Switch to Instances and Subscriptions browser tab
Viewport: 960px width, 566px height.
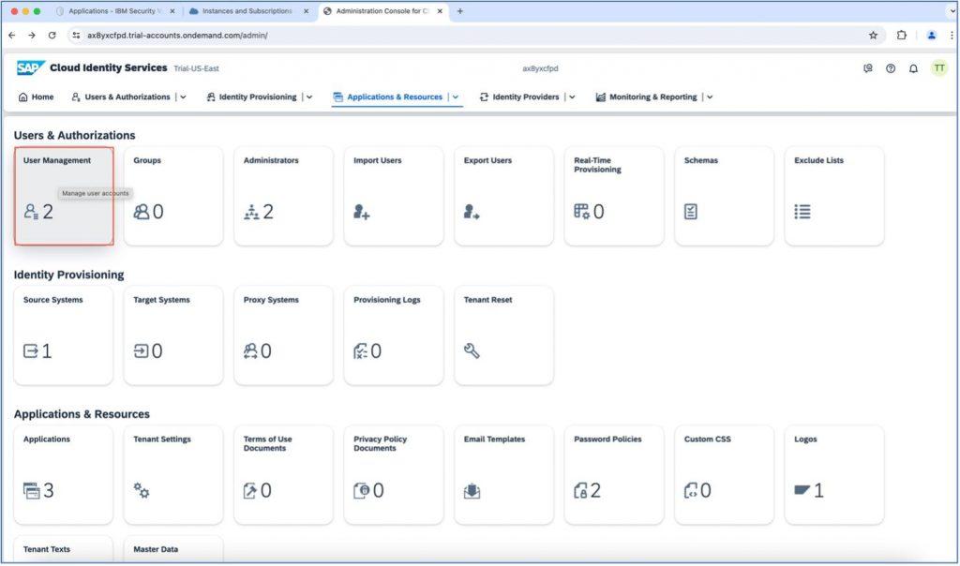[247, 11]
